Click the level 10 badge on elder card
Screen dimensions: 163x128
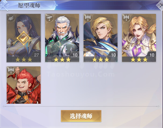tap(75, 55)
